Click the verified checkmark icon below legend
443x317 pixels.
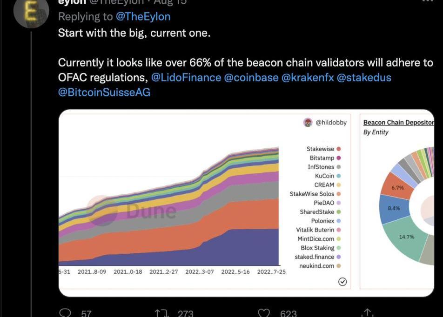point(342,282)
